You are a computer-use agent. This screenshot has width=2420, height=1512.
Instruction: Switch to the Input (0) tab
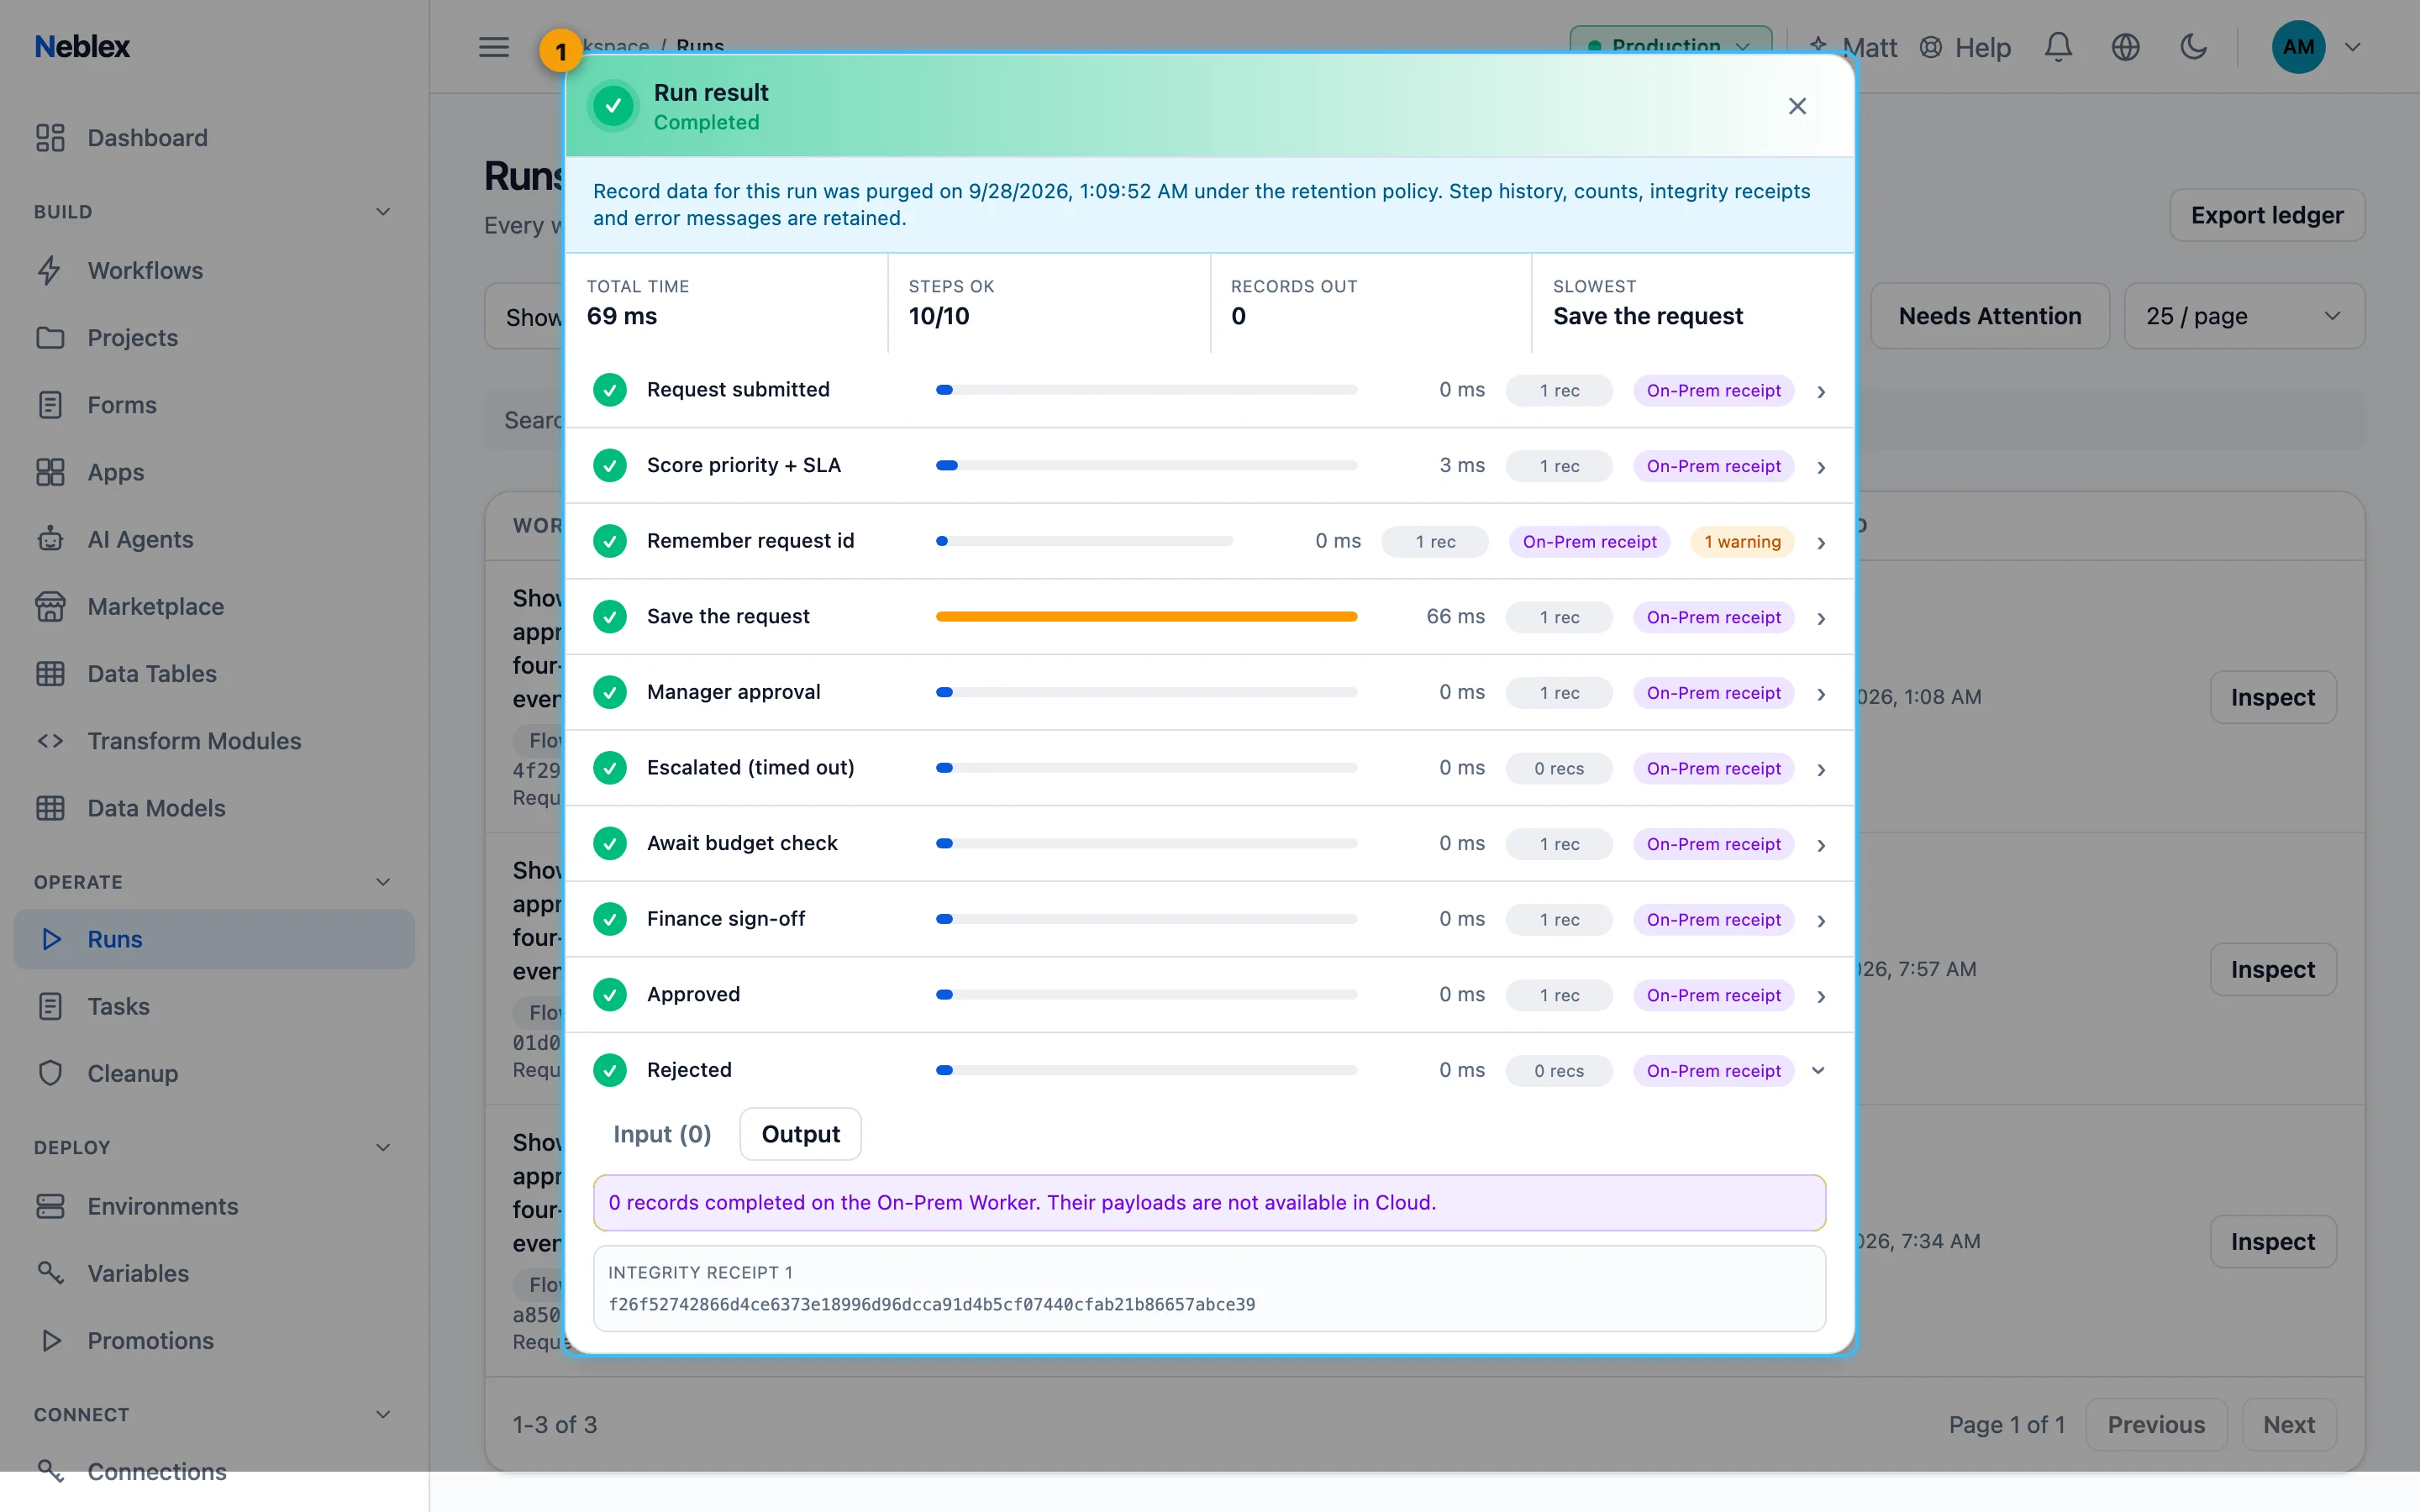click(x=662, y=1134)
